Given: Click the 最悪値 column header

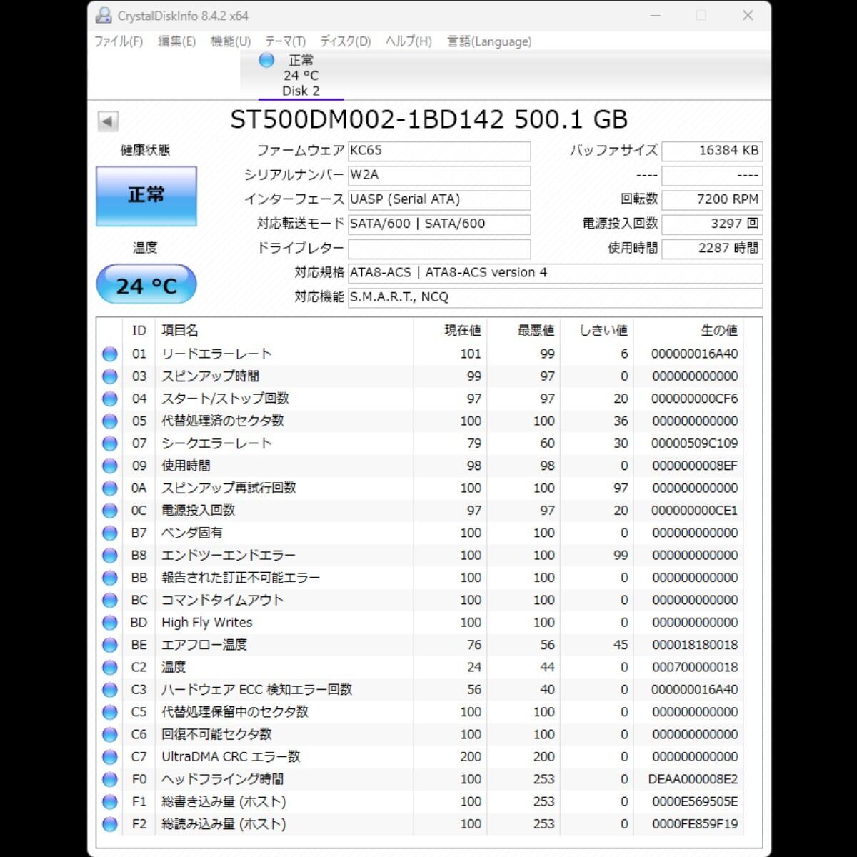Looking at the screenshot, I should (523, 330).
